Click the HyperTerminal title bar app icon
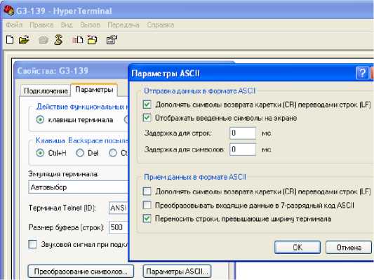This screenshot has height=280, width=374. [x=9, y=11]
